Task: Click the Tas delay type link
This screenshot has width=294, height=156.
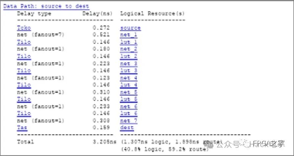Action: pyautogui.click(x=22, y=128)
